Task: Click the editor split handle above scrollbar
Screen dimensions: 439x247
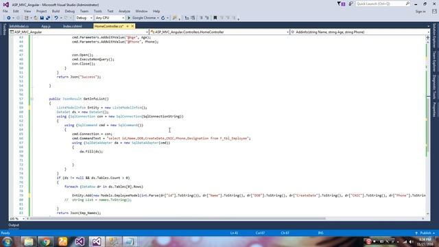Action: click(x=428, y=37)
